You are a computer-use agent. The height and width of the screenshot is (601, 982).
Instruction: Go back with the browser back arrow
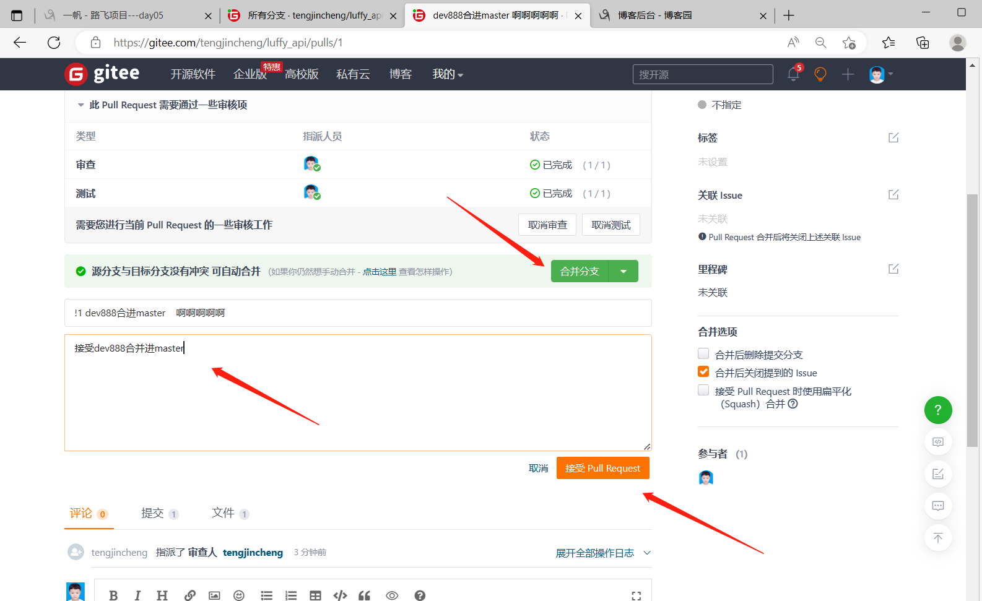pyautogui.click(x=20, y=43)
